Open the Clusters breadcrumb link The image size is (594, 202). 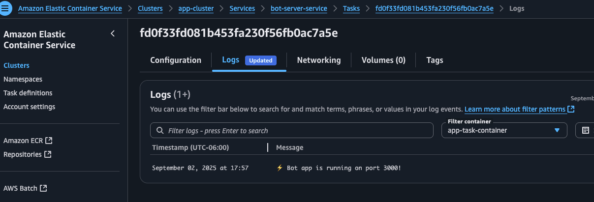pos(151,8)
